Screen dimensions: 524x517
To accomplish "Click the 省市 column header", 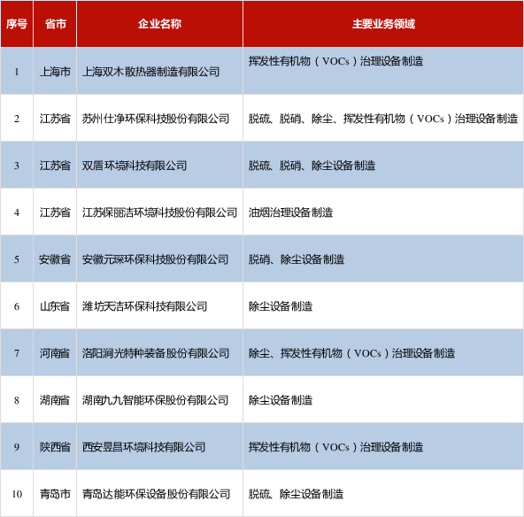I will pyautogui.click(x=55, y=24).
